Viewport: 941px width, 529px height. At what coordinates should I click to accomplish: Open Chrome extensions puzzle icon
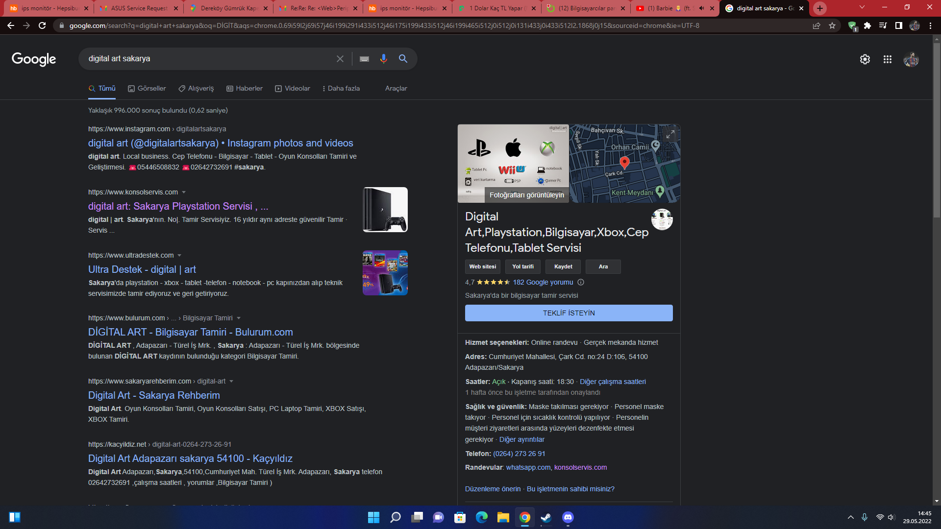(x=867, y=25)
